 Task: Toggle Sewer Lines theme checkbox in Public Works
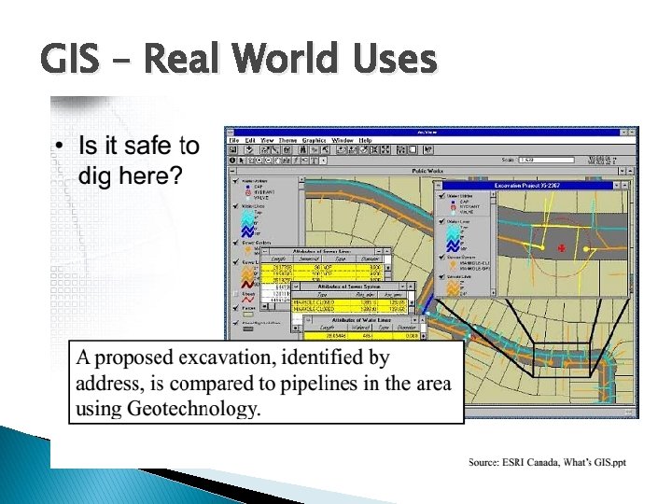(x=235, y=261)
